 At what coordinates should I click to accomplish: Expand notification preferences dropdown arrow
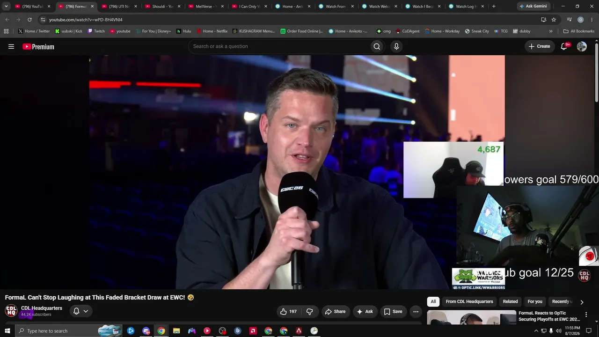(x=86, y=311)
